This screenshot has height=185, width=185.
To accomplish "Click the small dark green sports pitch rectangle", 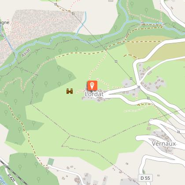I will click(51, 162).
